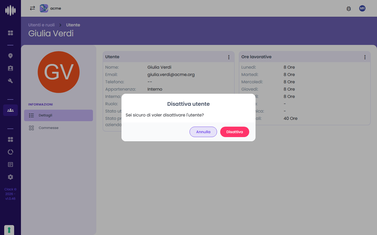Image resolution: width=377 pixels, height=235 pixels.
Task: Click the question text 'Sei sicuro di voler disattivare l'utente?'
Action: (165, 115)
